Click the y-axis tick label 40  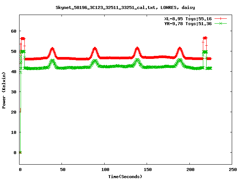[x=13, y=72]
